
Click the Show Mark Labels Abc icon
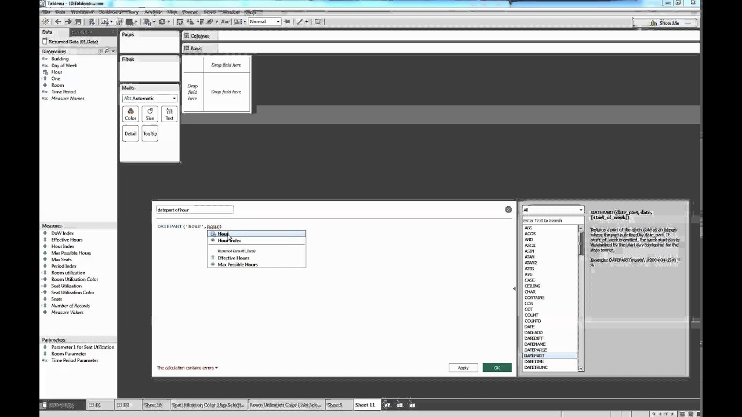click(x=225, y=21)
